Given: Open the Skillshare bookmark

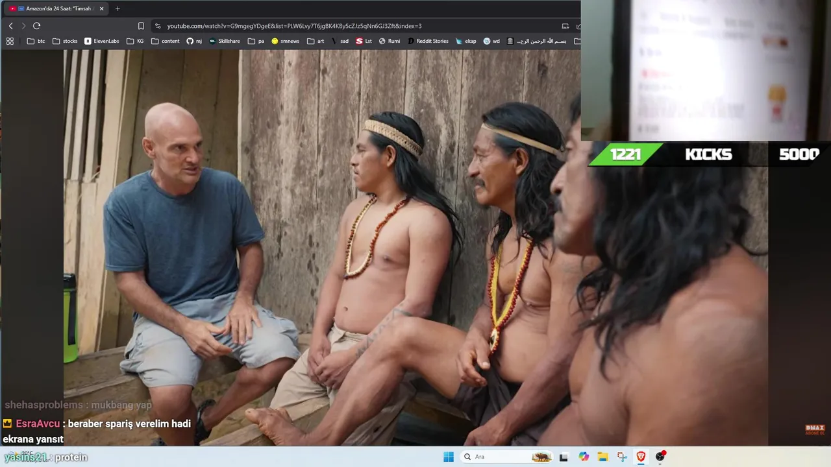Looking at the screenshot, I should [x=225, y=41].
